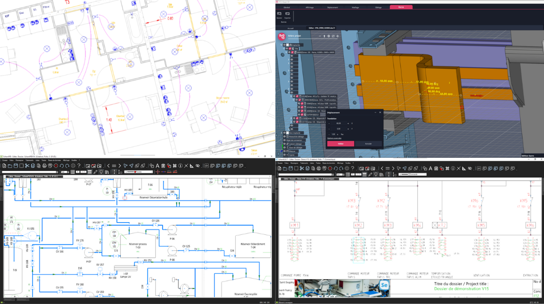Viewport: 544px width, 304px height.
Task: Select the text 'A' tool in SchemPID toolbar
Action: click(x=158, y=166)
